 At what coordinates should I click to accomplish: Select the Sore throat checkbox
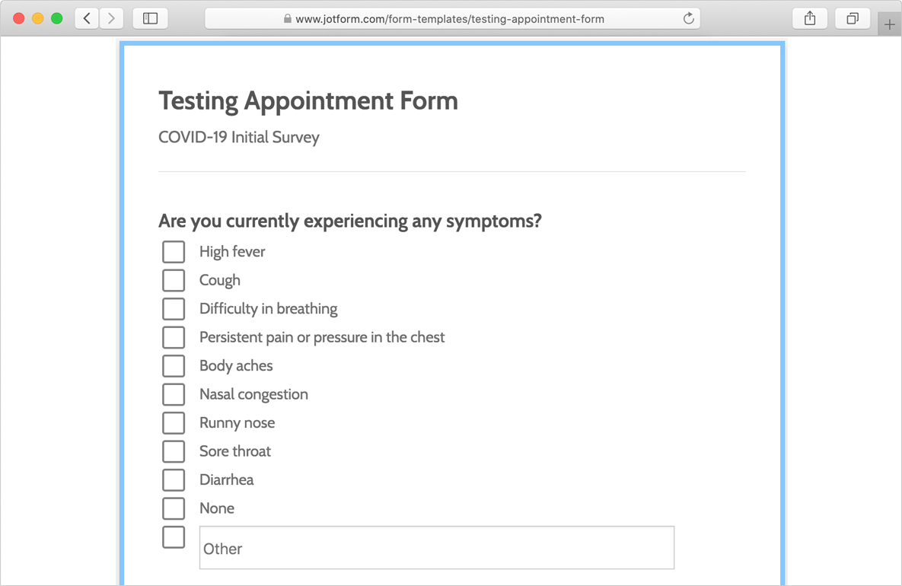[174, 451]
